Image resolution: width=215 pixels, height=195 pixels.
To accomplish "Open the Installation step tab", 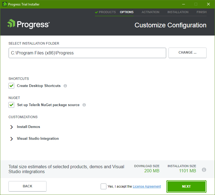I will coord(178,12).
